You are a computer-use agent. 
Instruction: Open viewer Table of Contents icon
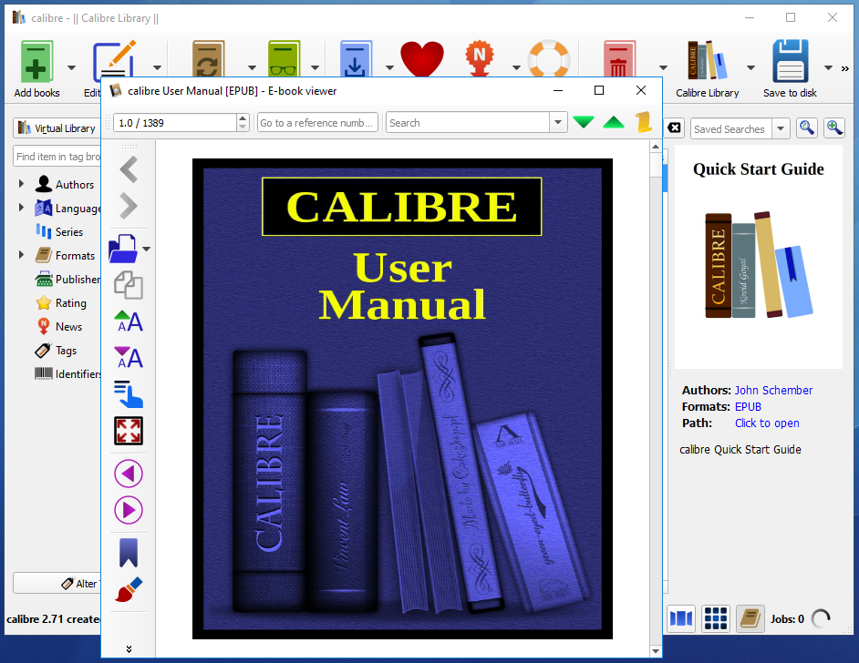tap(129, 394)
